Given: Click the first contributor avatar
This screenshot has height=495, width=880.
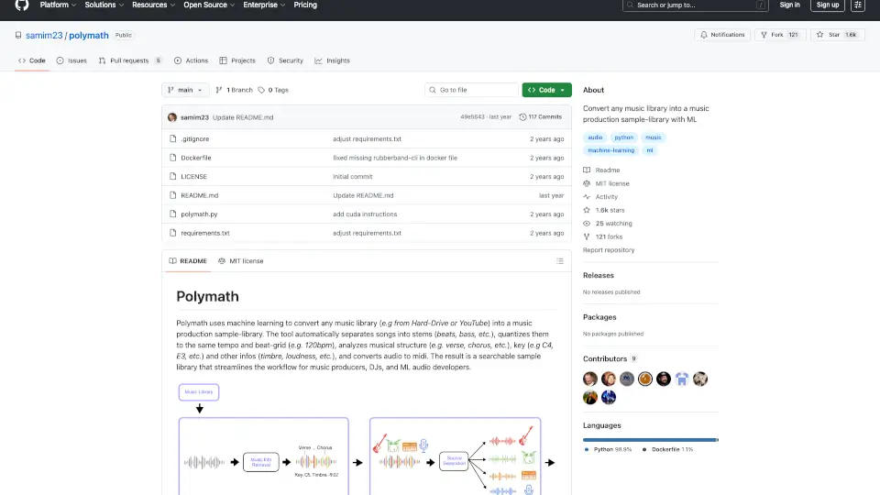Looking at the screenshot, I should tap(589, 379).
